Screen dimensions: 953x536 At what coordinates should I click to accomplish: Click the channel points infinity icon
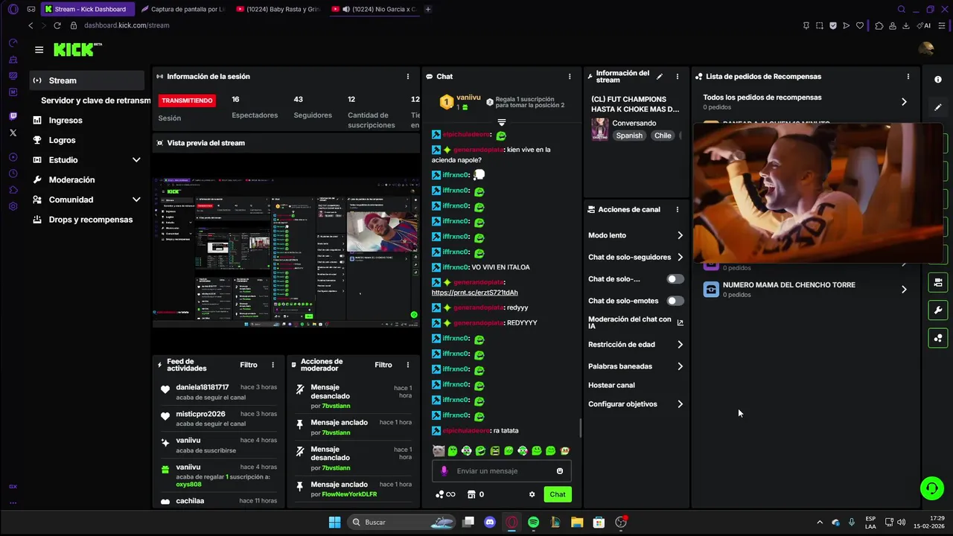point(445,494)
